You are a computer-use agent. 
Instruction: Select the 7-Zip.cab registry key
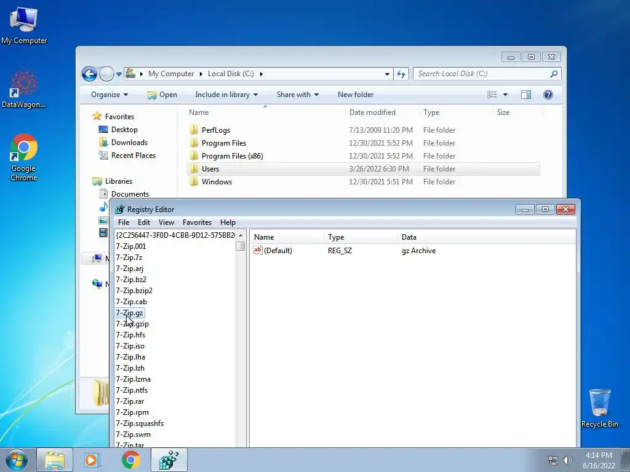[132, 302]
